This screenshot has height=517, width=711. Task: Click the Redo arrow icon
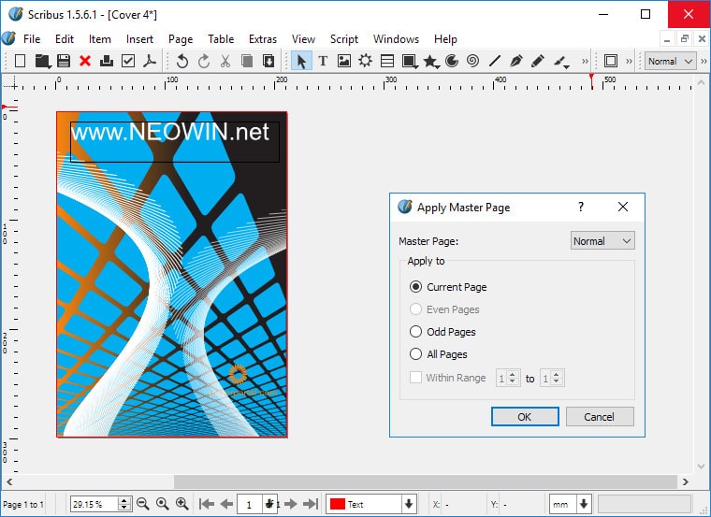(204, 61)
